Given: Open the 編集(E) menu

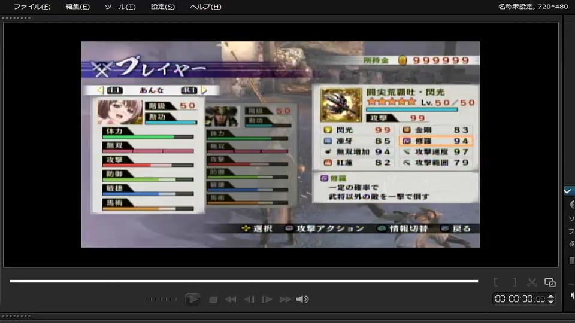Looking at the screenshot, I should tap(77, 7).
